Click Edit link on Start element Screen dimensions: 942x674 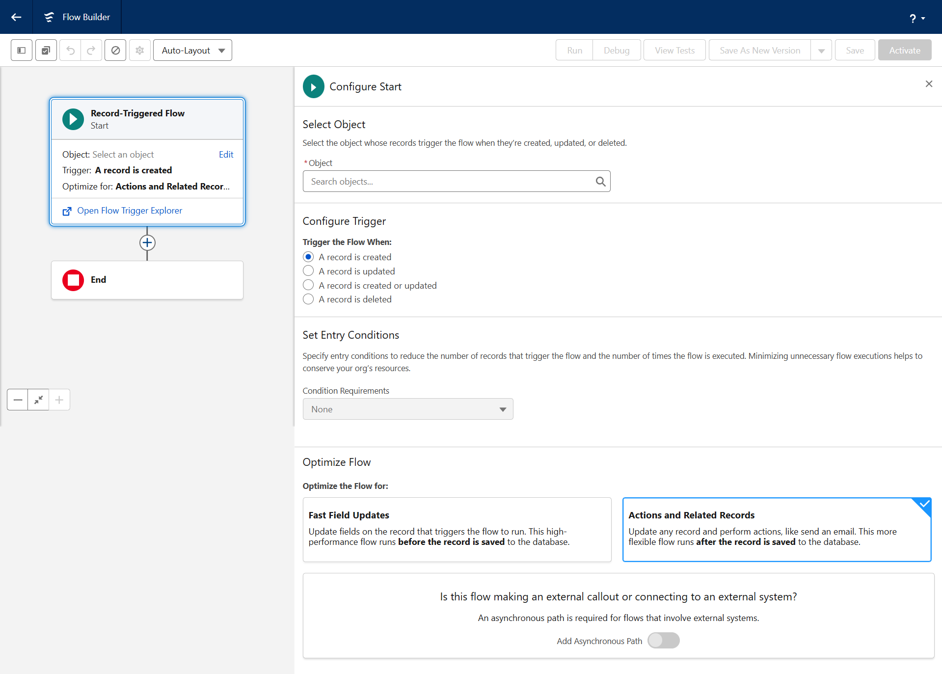pyautogui.click(x=226, y=155)
